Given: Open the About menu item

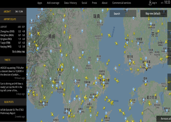Looking at the screenshot, I should tap(105, 3).
